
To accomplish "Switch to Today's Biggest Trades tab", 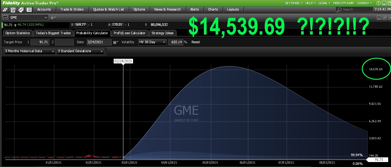I will pyautogui.click(x=53, y=33).
